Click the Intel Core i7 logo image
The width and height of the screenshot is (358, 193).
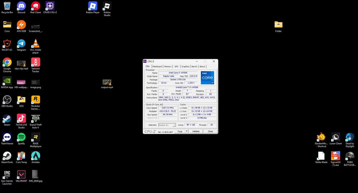207,78
